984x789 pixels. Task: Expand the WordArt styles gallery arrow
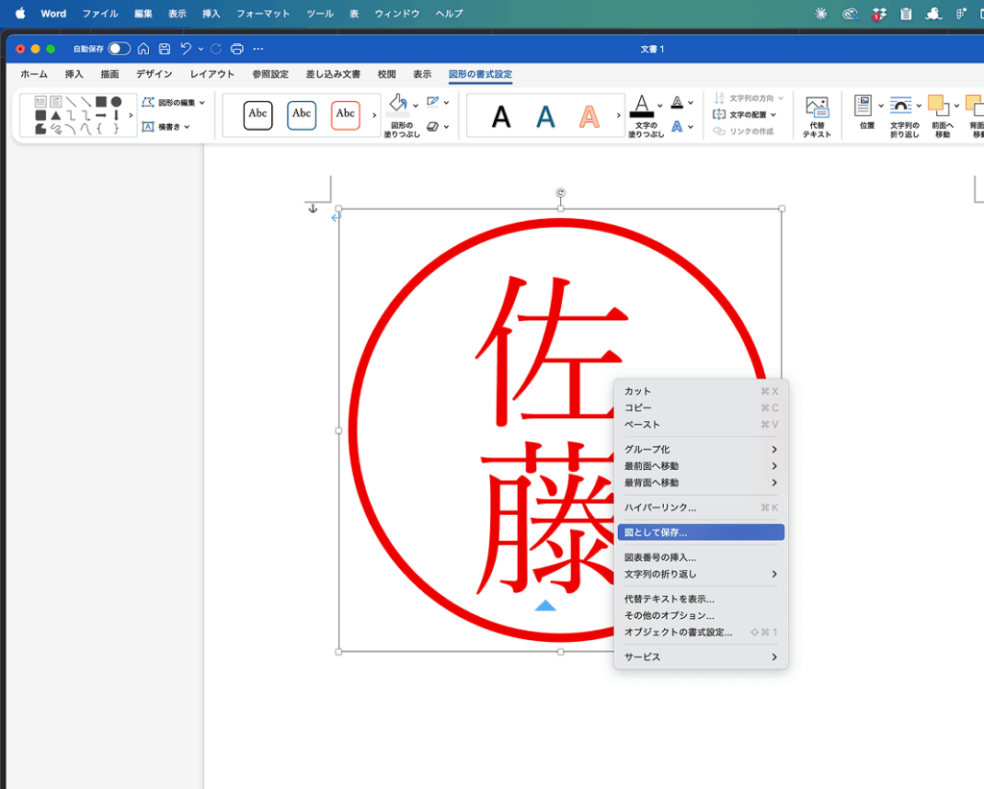point(618,115)
